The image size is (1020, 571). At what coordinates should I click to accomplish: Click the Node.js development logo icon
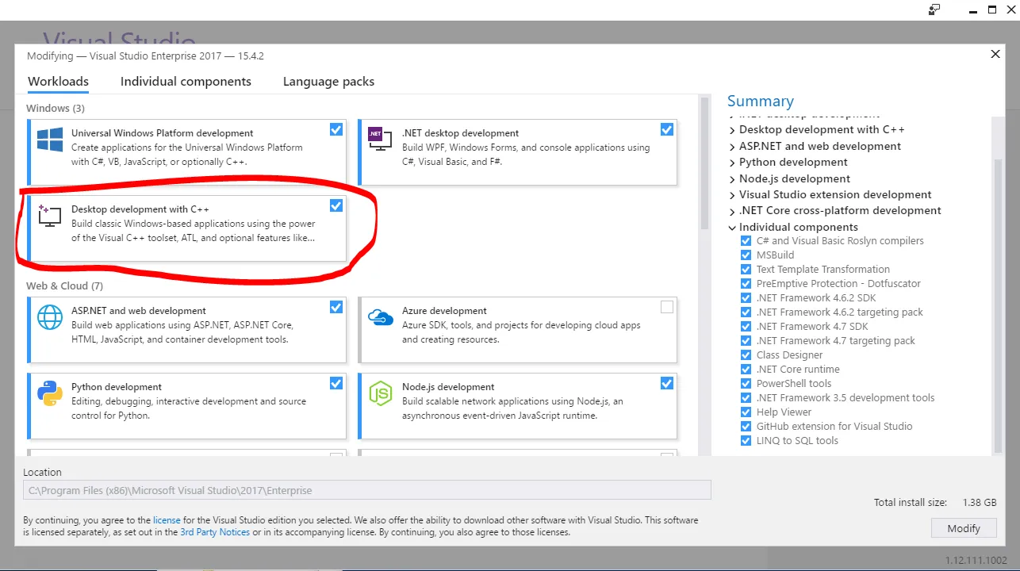381,393
